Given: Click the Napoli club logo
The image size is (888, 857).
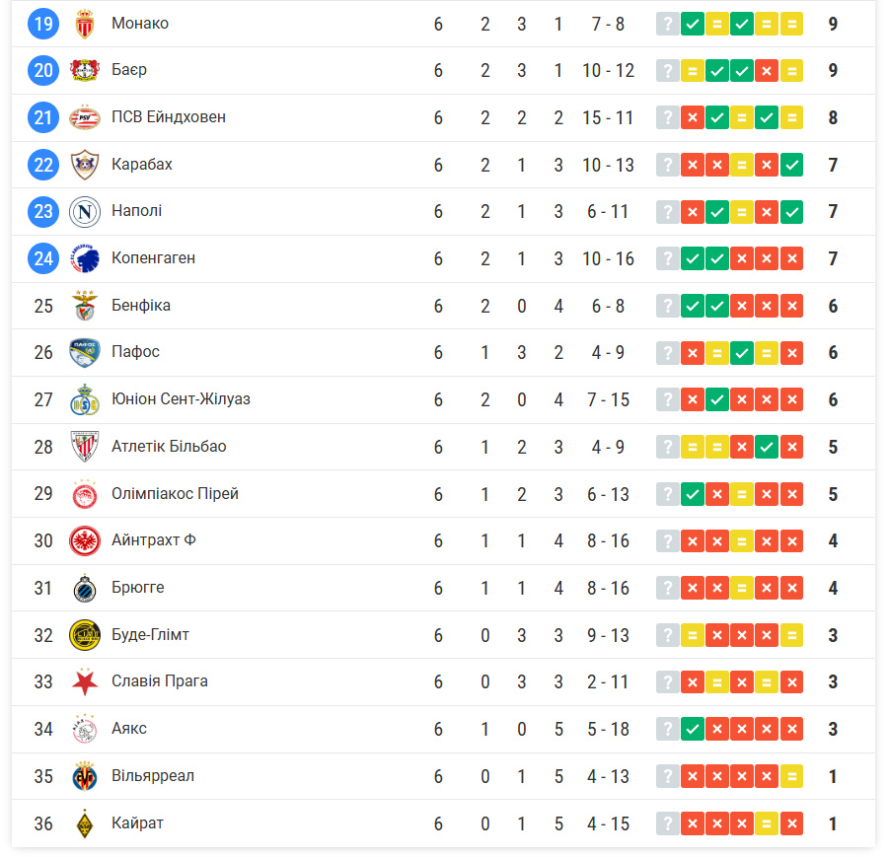Looking at the screenshot, I should tap(85, 212).
